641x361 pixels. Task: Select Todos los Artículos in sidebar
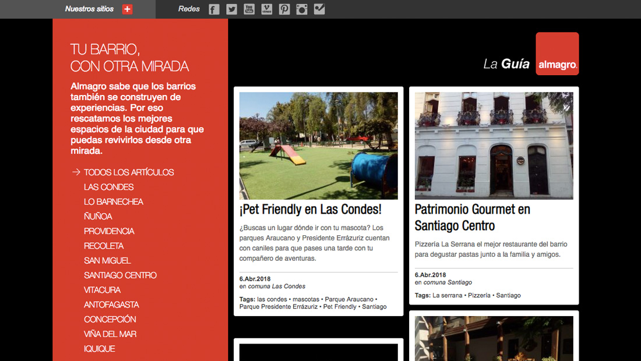tap(129, 172)
